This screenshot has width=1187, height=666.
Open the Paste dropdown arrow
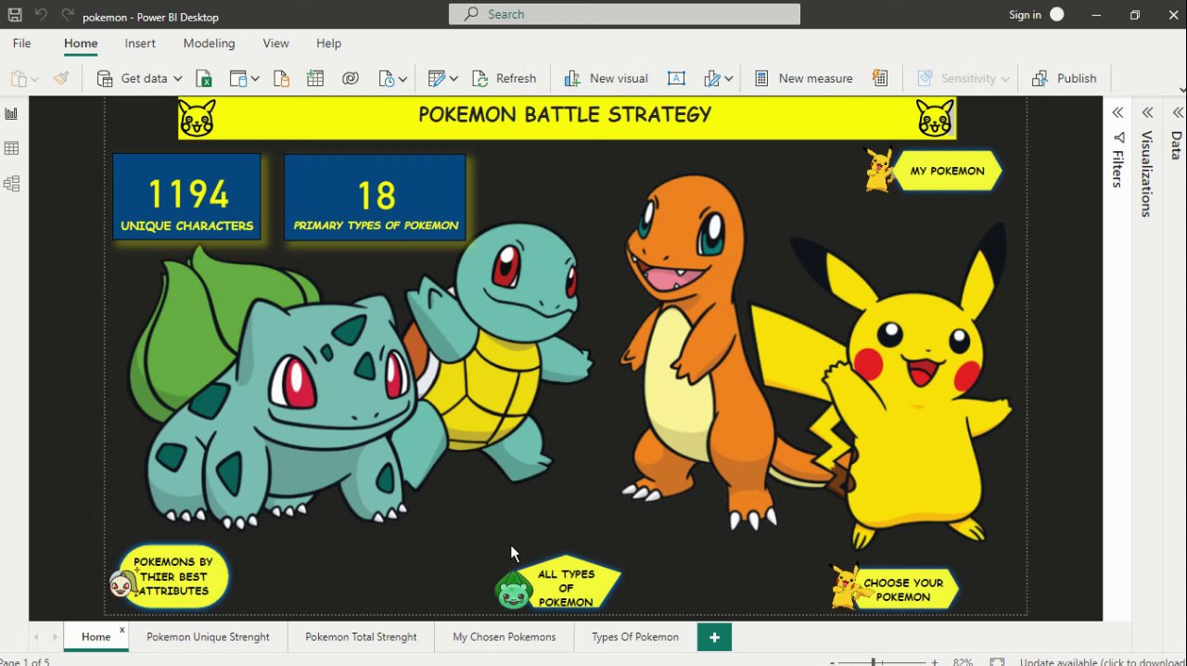coord(34,80)
